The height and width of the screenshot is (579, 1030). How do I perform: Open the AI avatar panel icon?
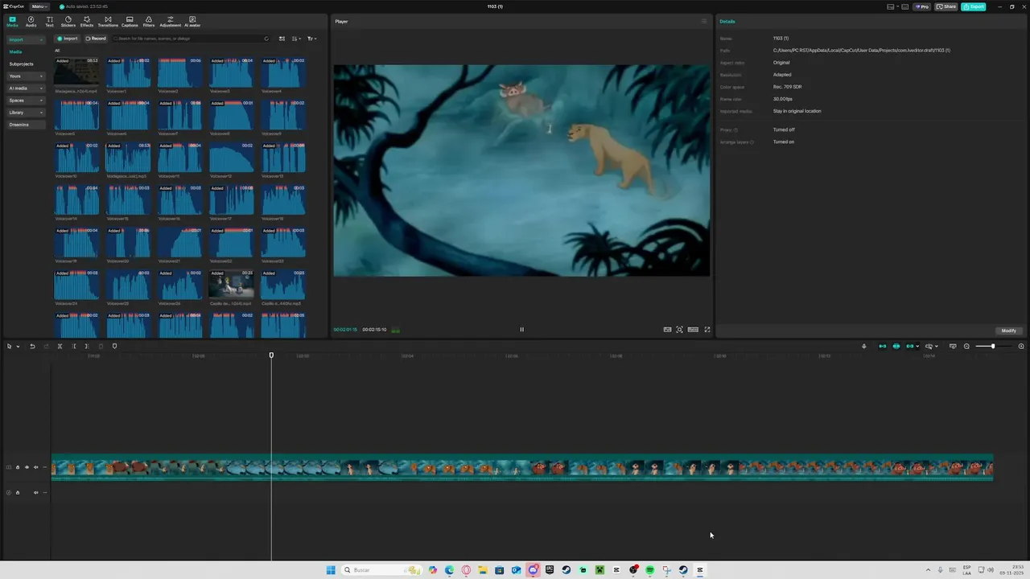tap(192, 21)
